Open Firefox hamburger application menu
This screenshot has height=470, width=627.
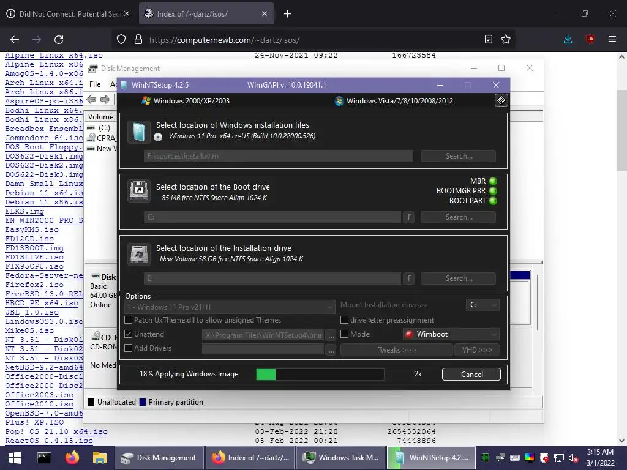click(612, 39)
